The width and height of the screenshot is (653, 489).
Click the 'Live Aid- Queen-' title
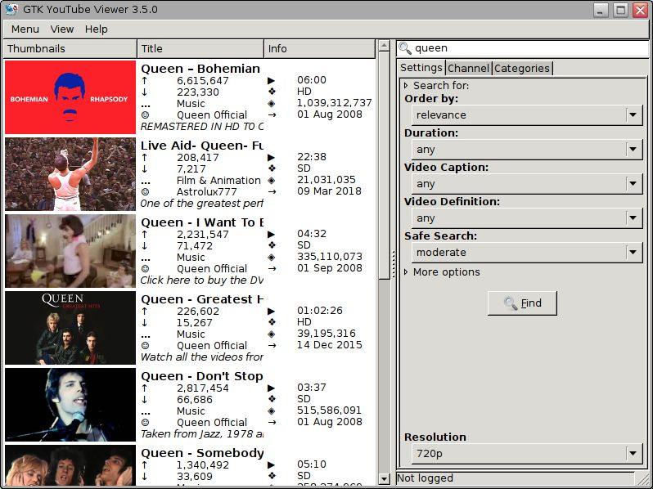[x=202, y=146]
